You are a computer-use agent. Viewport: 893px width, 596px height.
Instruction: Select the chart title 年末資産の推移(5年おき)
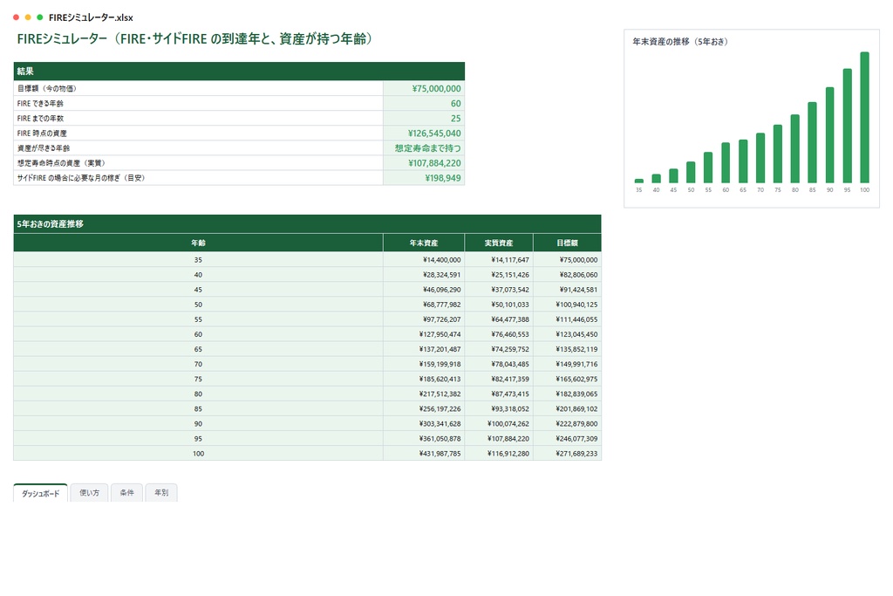pyautogui.click(x=680, y=42)
